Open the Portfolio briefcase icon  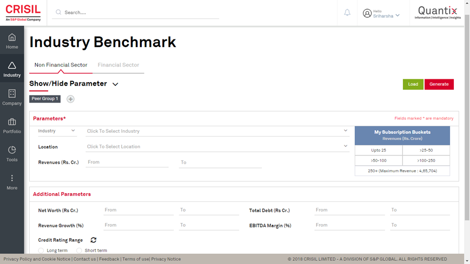(12, 122)
